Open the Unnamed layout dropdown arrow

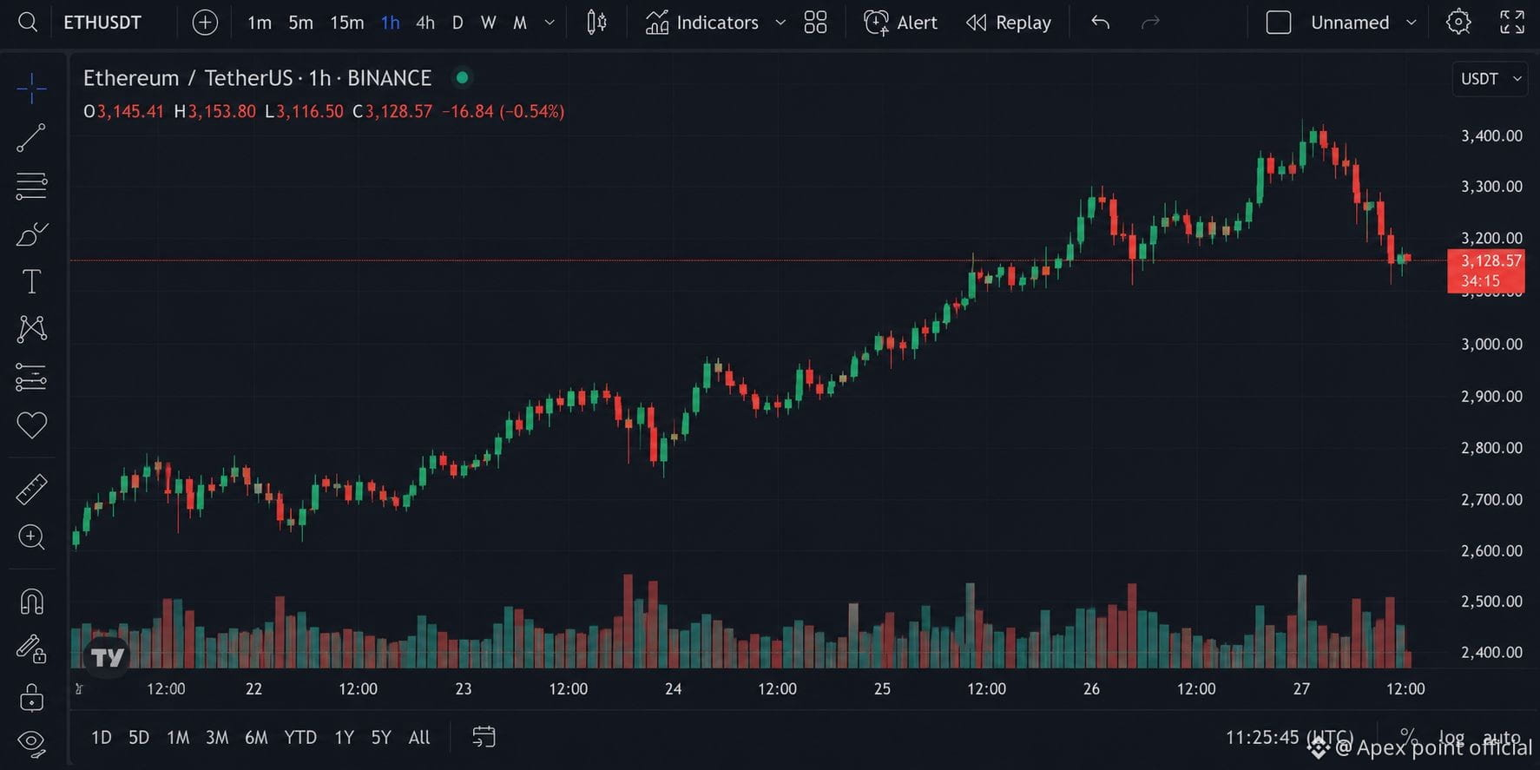[1412, 23]
